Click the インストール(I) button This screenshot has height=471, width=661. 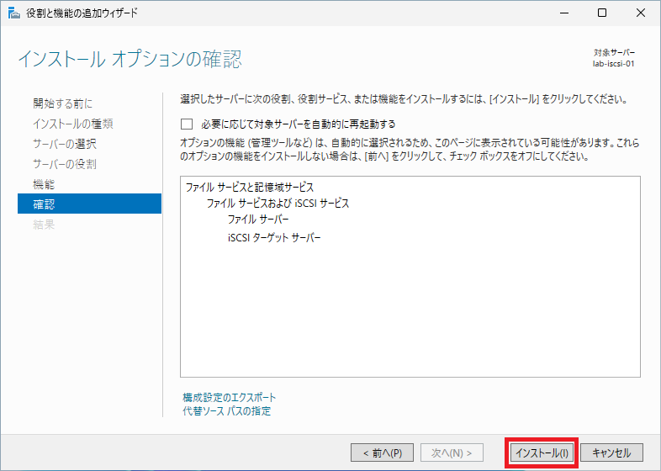click(542, 452)
